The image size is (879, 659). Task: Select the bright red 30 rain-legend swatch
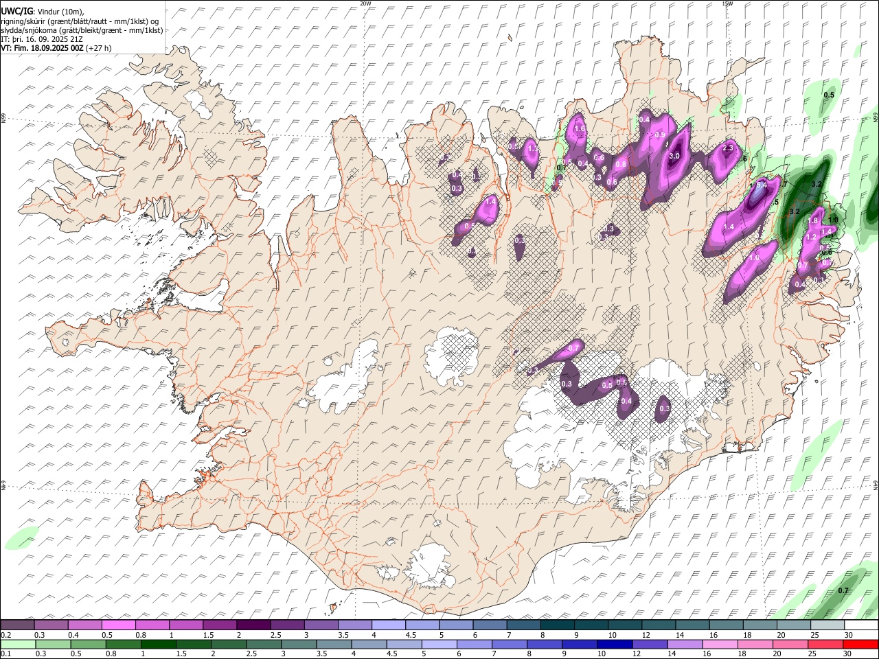pyautogui.click(x=861, y=644)
